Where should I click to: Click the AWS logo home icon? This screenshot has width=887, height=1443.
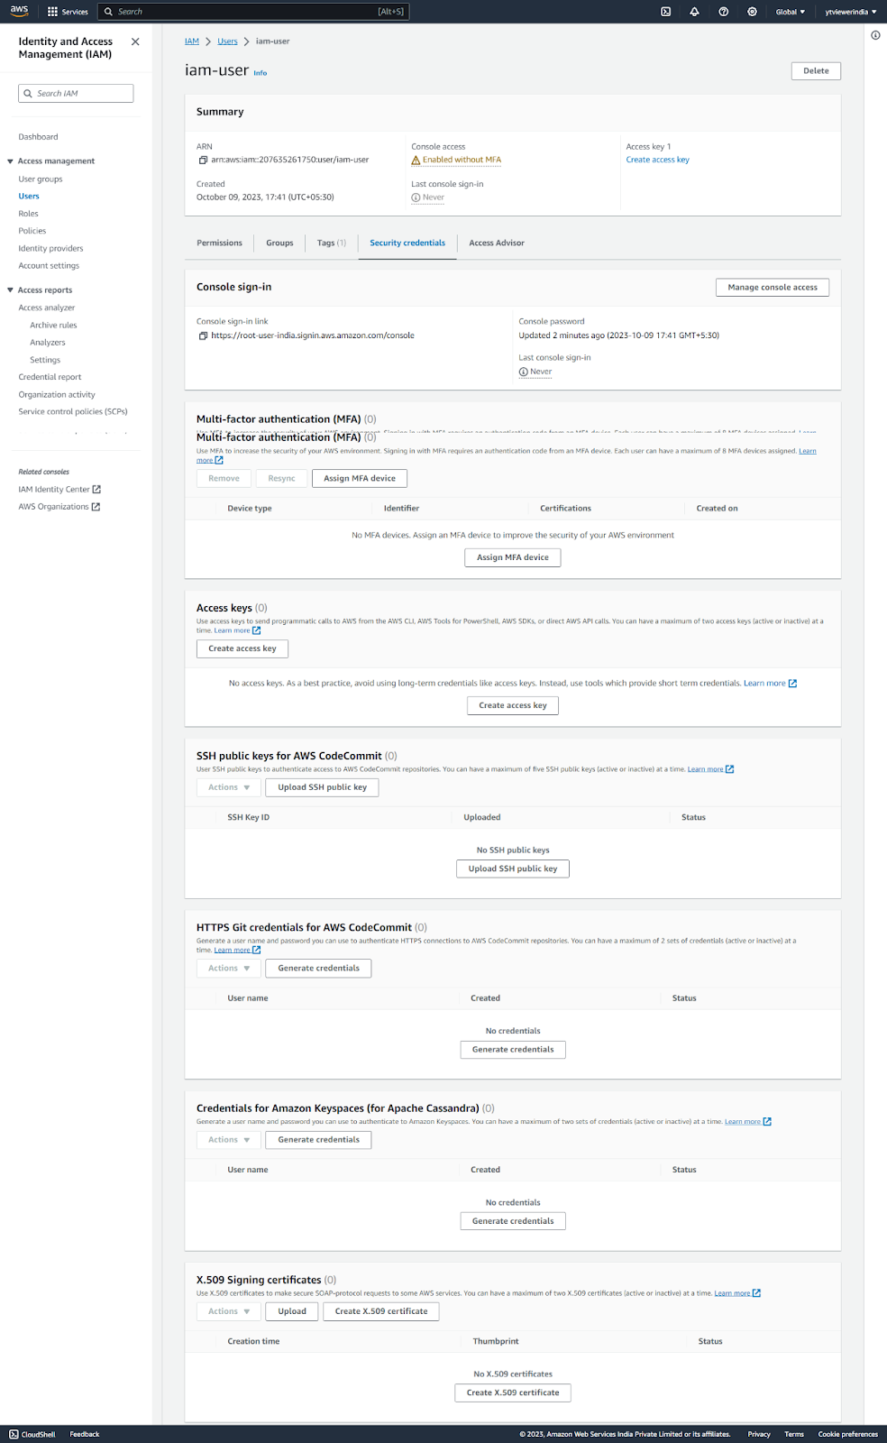click(x=19, y=11)
